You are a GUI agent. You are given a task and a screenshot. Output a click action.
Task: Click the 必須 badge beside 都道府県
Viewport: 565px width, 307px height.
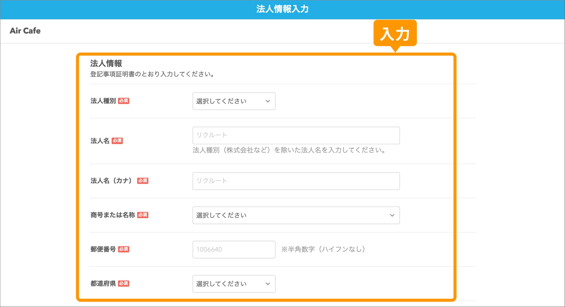tap(124, 283)
